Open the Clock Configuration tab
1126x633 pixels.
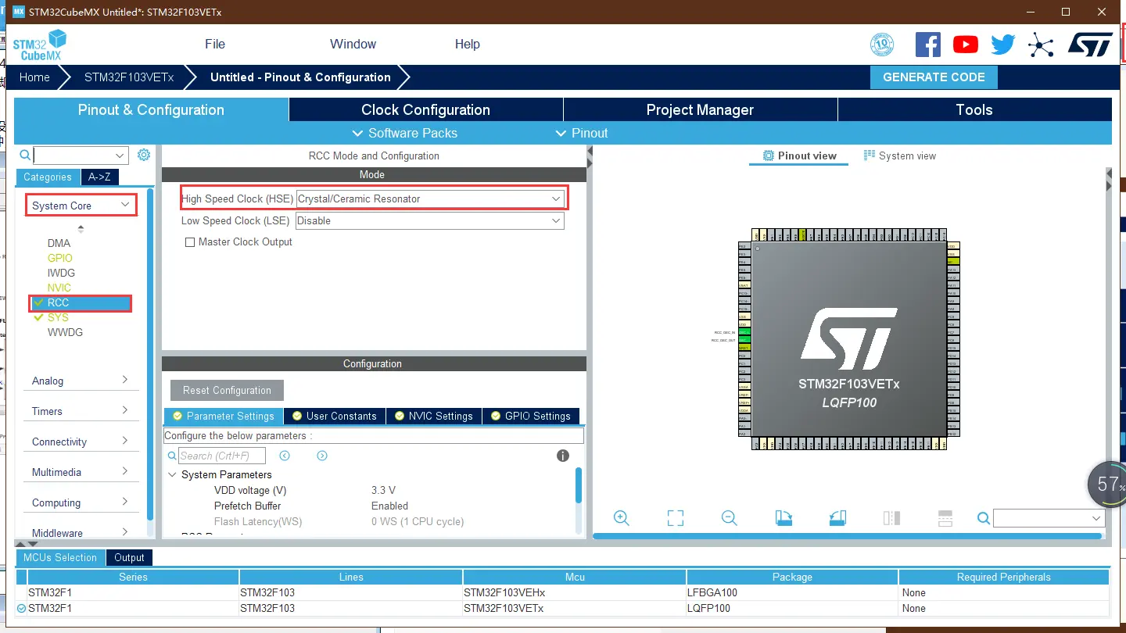click(425, 109)
